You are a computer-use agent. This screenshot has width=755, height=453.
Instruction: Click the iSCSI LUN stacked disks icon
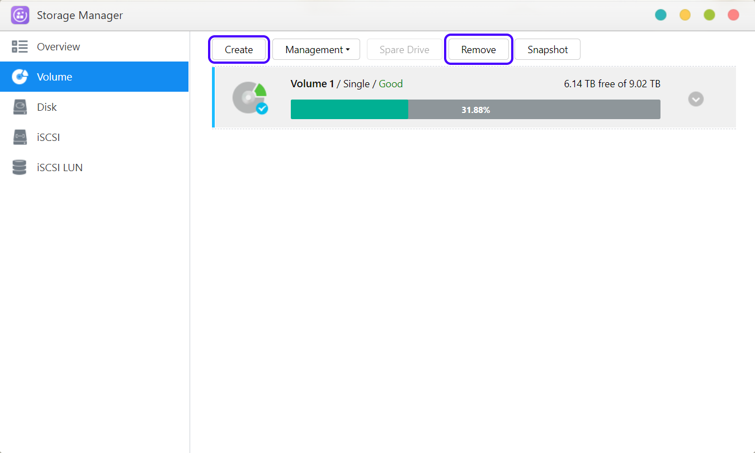20,167
